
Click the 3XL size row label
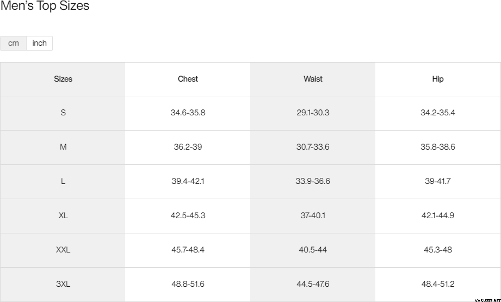(x=63, y=284)
